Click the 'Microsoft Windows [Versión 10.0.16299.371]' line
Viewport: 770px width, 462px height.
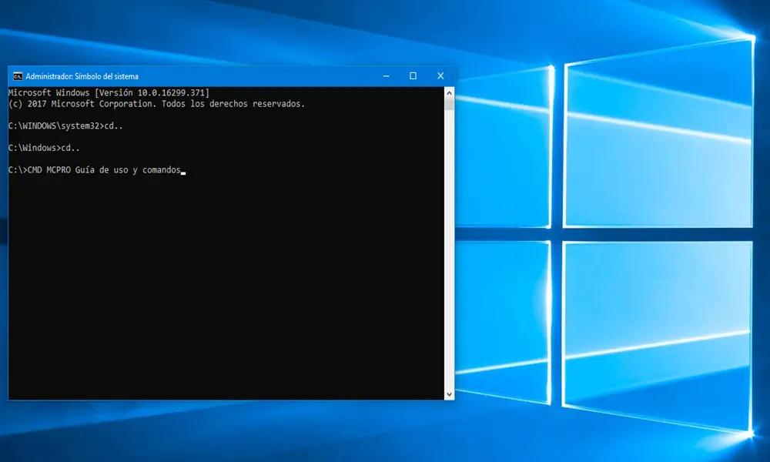pos(109,93)
